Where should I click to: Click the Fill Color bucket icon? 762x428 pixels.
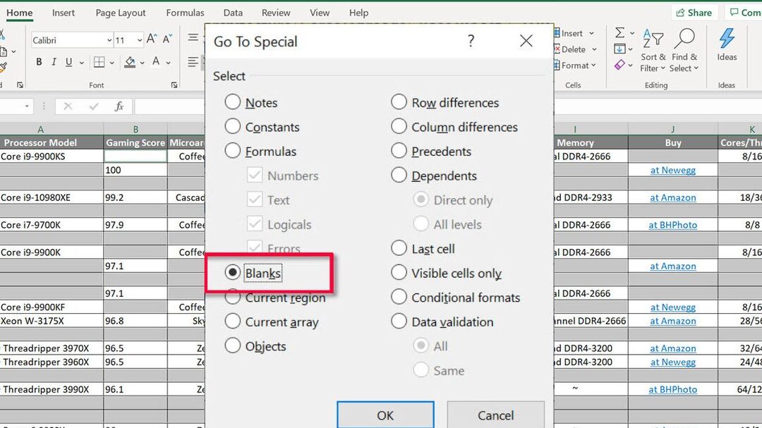pyautogui.click(x=131, y=62)
